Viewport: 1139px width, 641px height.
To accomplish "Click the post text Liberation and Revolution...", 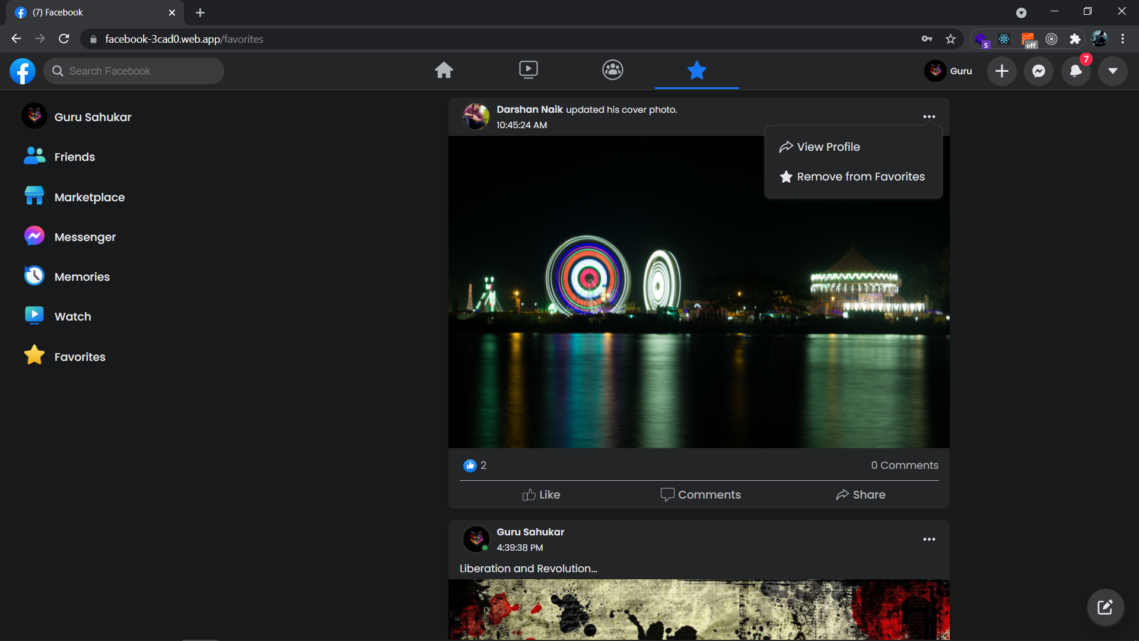I will 528,569.
